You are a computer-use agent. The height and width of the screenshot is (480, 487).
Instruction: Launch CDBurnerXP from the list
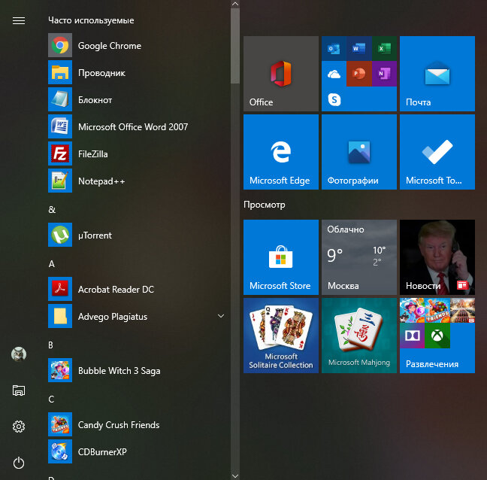137,451
